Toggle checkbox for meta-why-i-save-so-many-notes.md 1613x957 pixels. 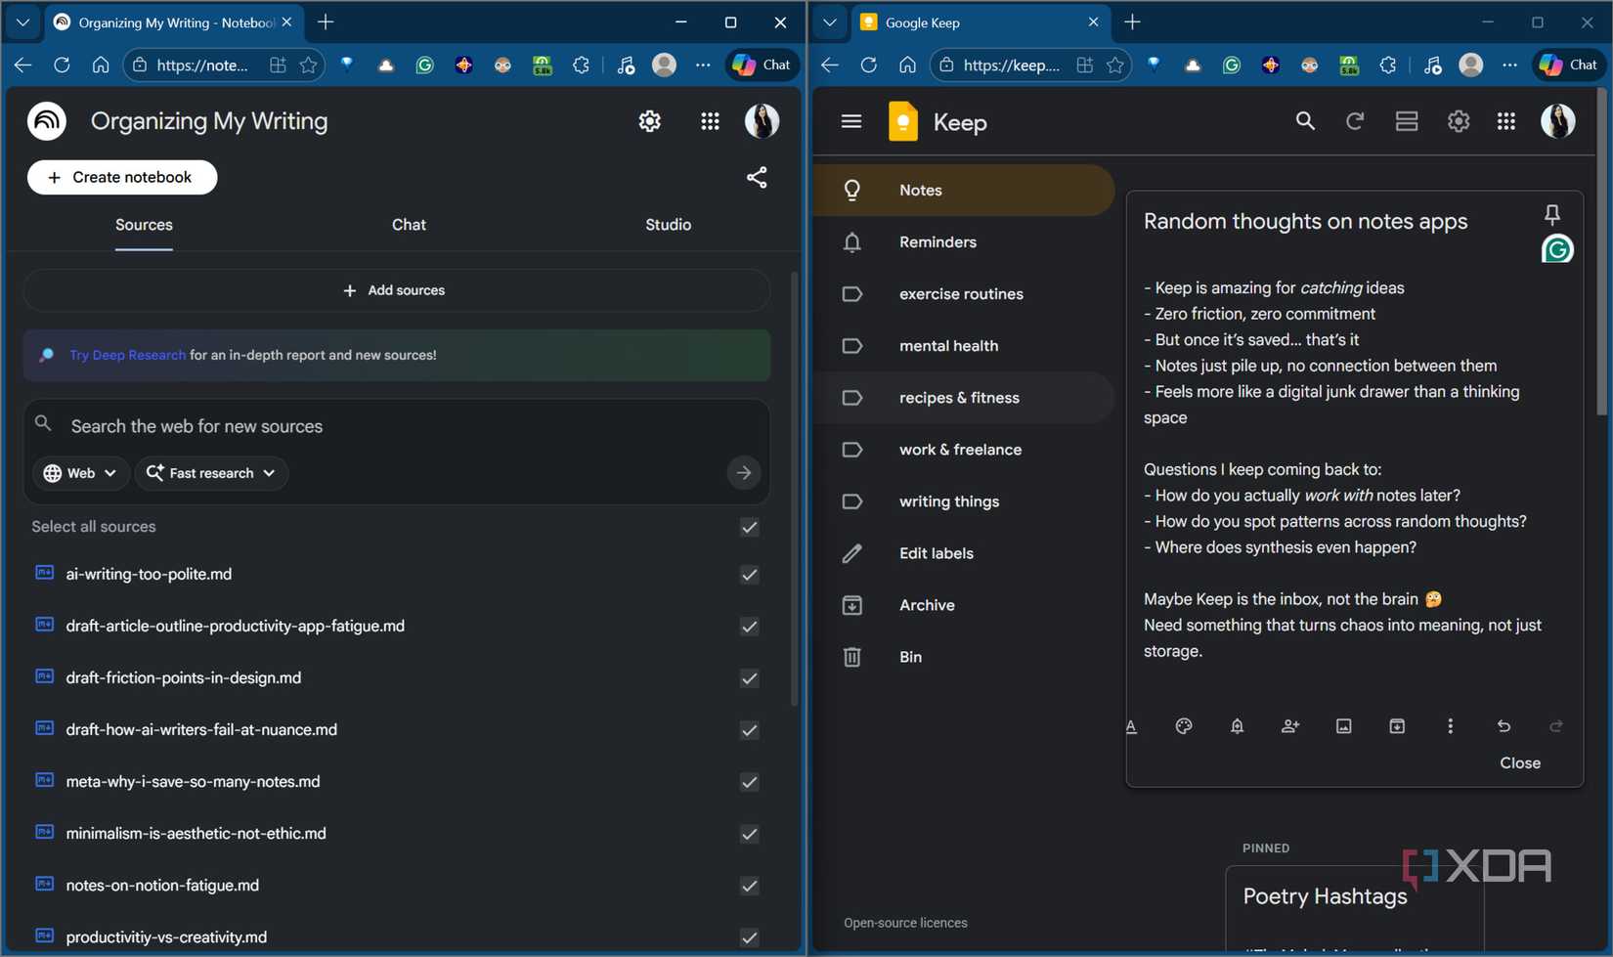coord(750,782)
